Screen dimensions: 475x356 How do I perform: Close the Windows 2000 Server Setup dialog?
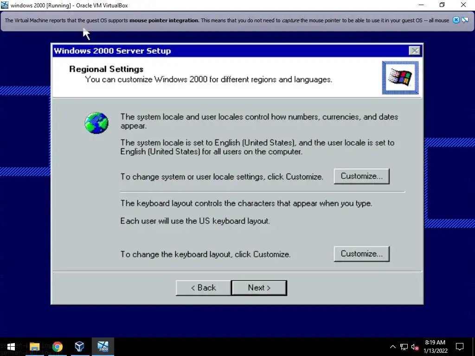414,51
